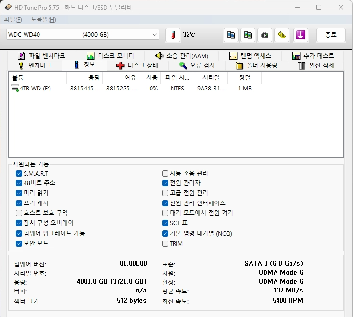Click the 1 MB alignment cell

pyautogui.click(x=244, y=88)
